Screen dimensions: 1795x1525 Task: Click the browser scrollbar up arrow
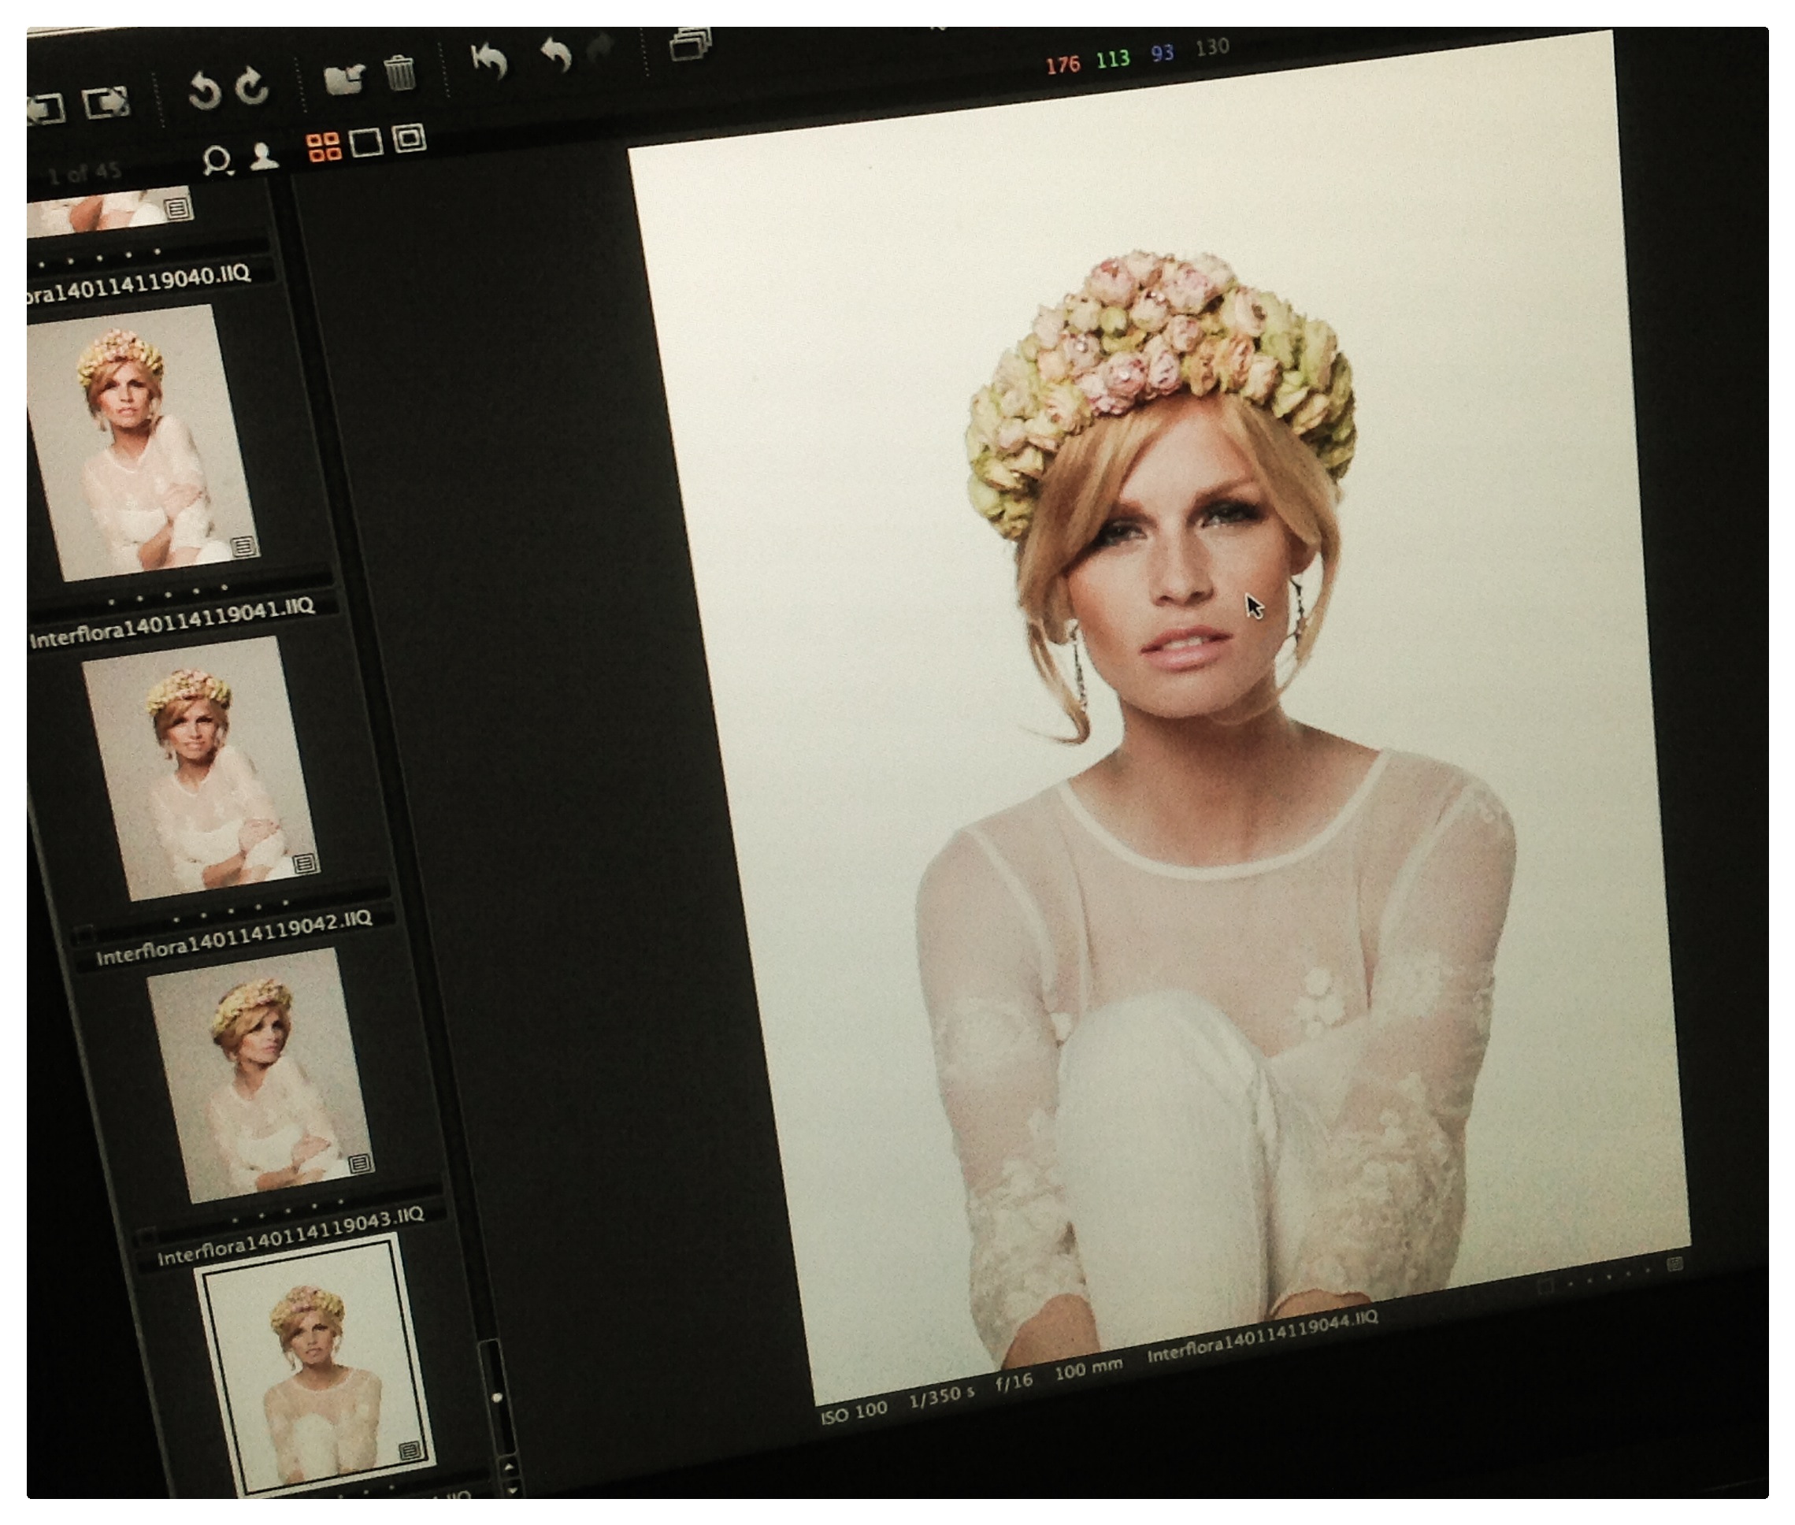coord(508,1466)
